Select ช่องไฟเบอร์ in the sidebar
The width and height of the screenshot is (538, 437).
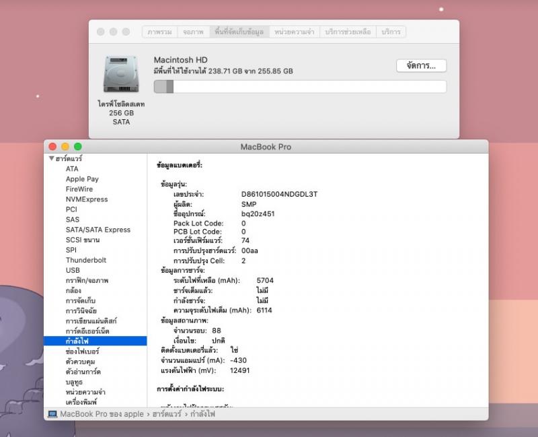[82, 351]
